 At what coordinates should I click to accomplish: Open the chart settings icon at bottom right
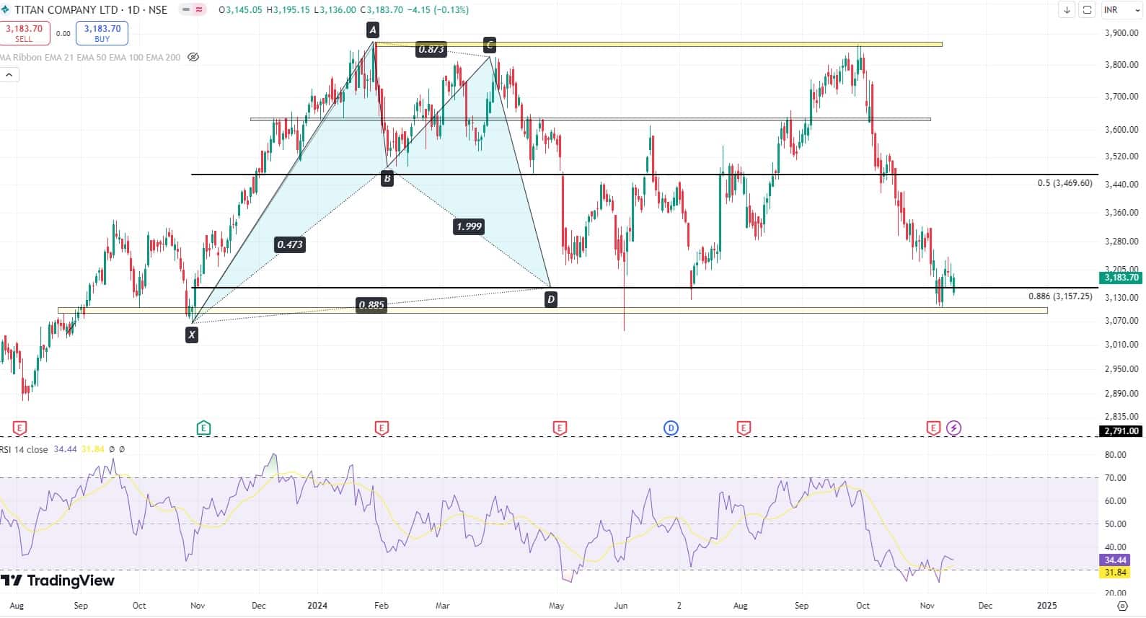tap(1122, 606)
